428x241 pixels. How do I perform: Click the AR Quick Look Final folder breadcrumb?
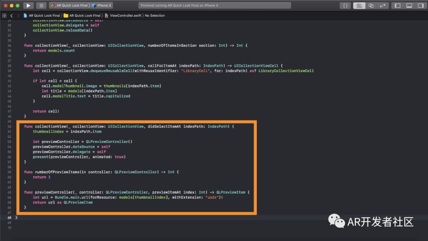pos(84,15)
